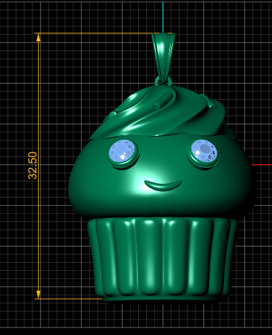The image size is (272, 335).
Task: Click the cupcake's smiling mouth
Action: tap(163, 185)
